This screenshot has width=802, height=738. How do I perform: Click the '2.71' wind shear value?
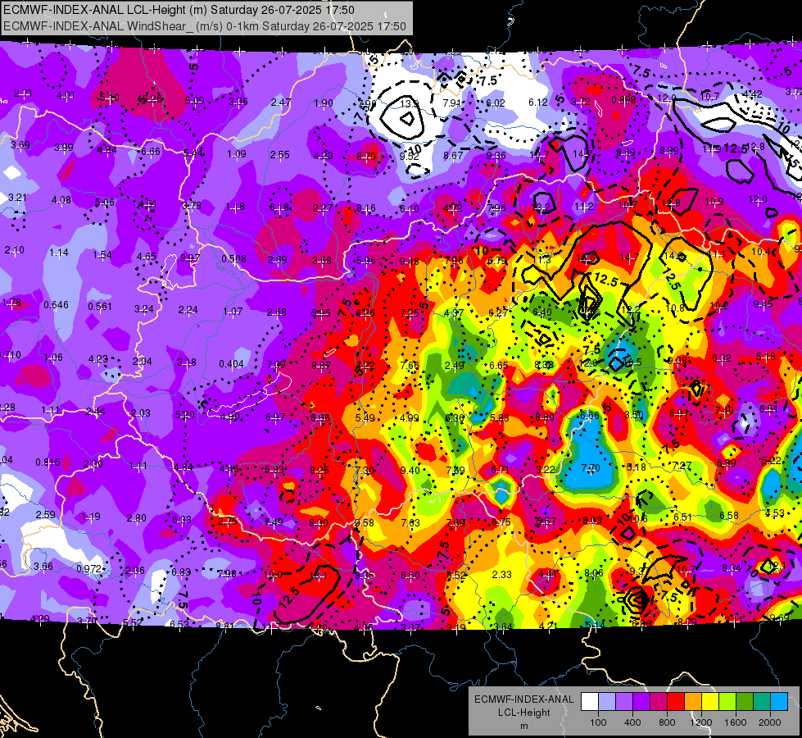[23, 93]
